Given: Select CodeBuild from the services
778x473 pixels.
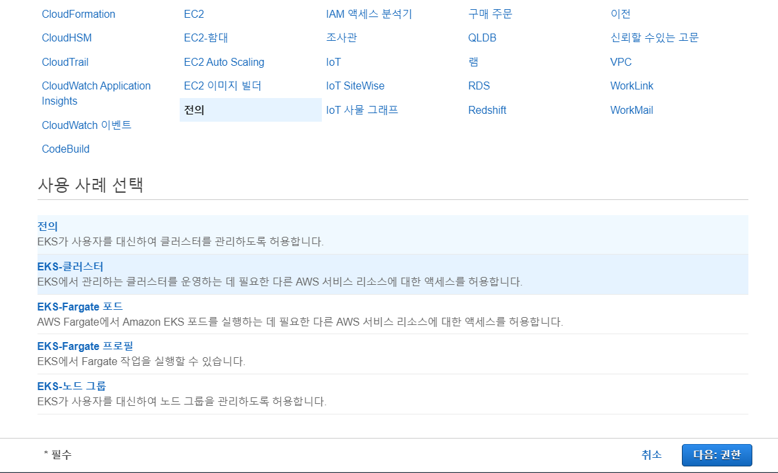Looking at the screenshot, I should [x=66, y=149].
